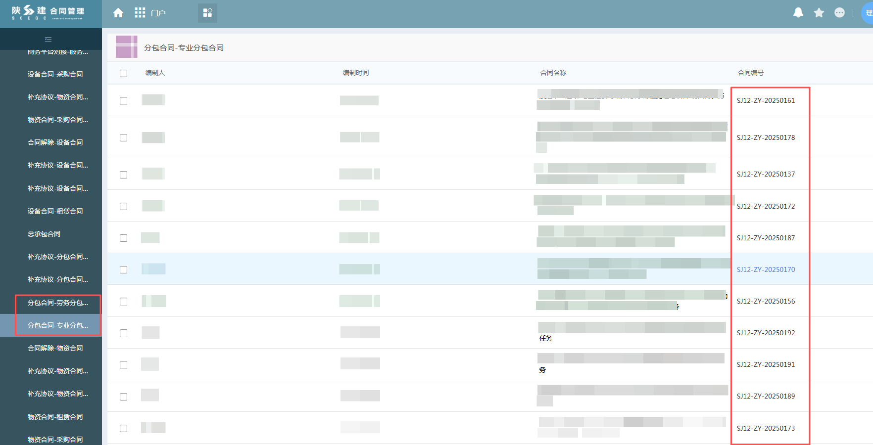
Task: Click the widget layout icon in header
Action: pyautogui.click(x=207, y=13)
